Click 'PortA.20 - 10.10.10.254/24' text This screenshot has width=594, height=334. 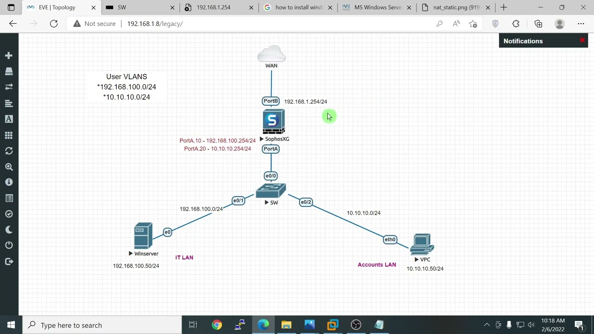pyautogui.click(x=218, y=149)
